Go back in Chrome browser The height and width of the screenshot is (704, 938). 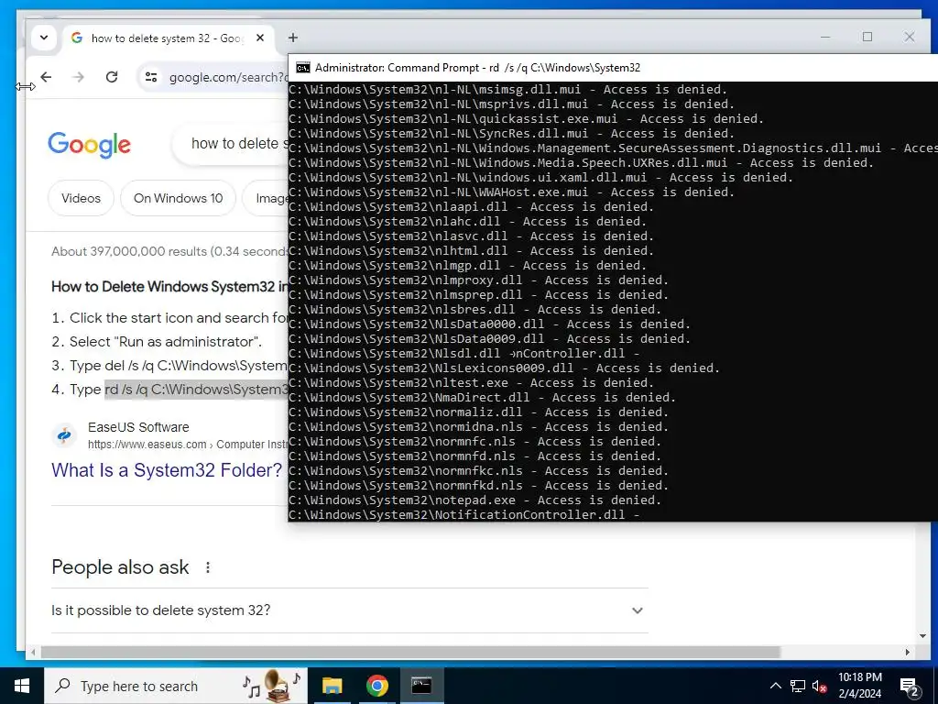click(46, 77)
